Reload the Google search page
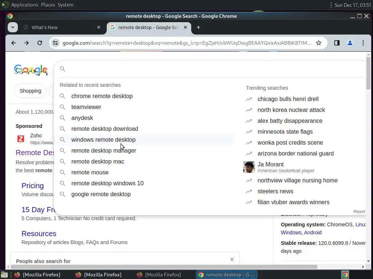 pos(40,43)
